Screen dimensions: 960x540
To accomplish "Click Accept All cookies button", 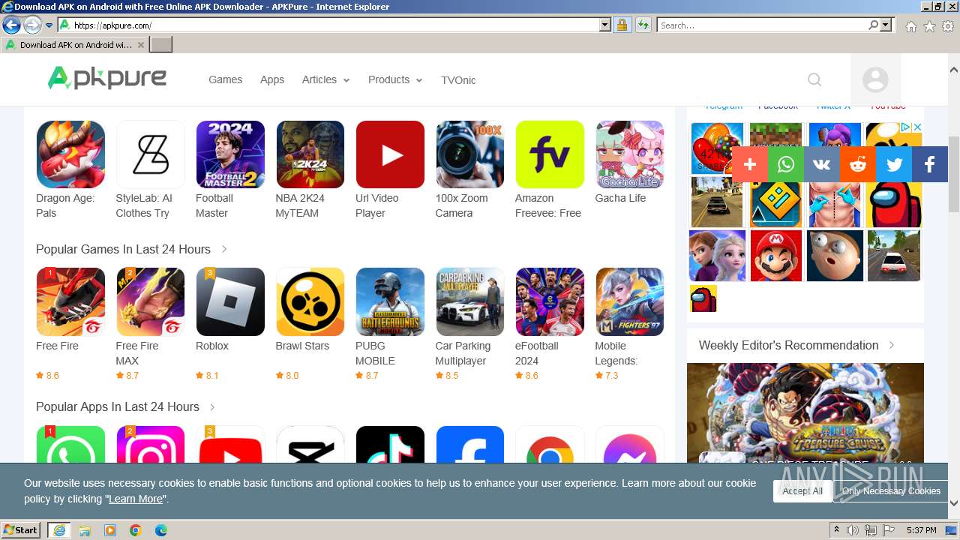I will point(802,491).
